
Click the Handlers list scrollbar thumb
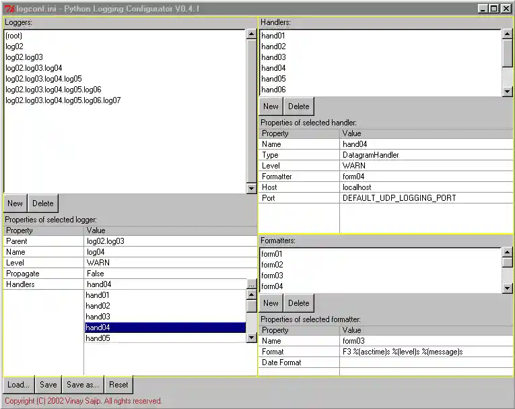[x=507, y=53]
